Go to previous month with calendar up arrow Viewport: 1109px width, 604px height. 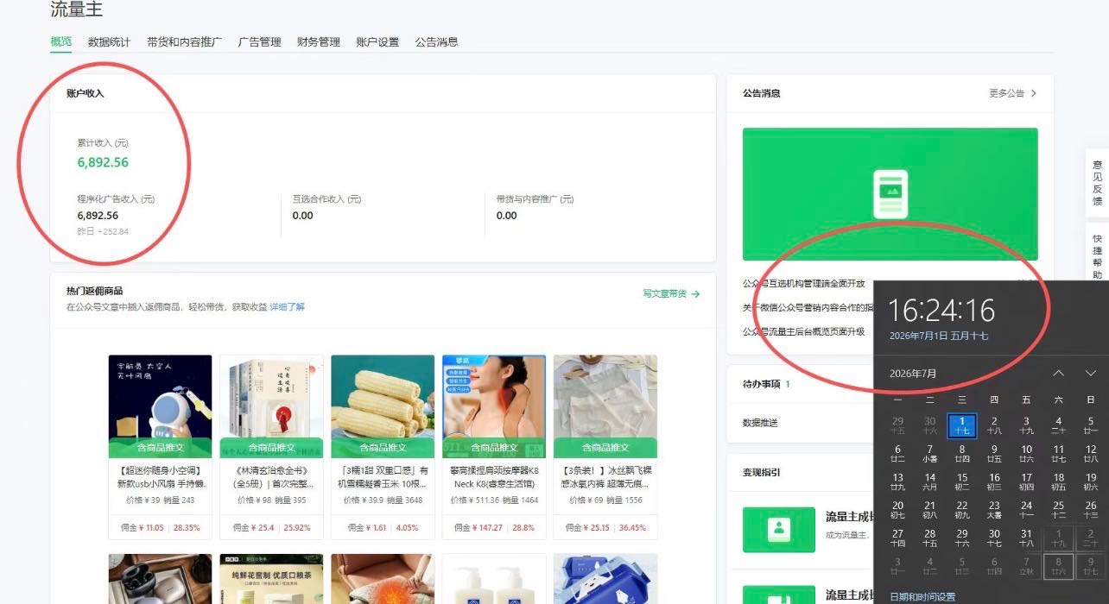pyautogui.click(x=1058, y=374)
